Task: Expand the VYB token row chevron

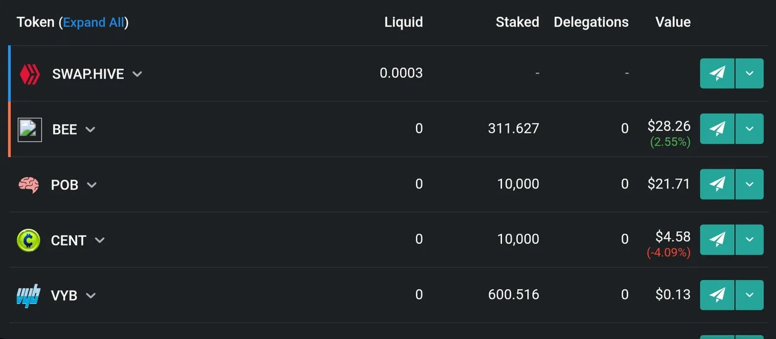Action: click(91, 296)
